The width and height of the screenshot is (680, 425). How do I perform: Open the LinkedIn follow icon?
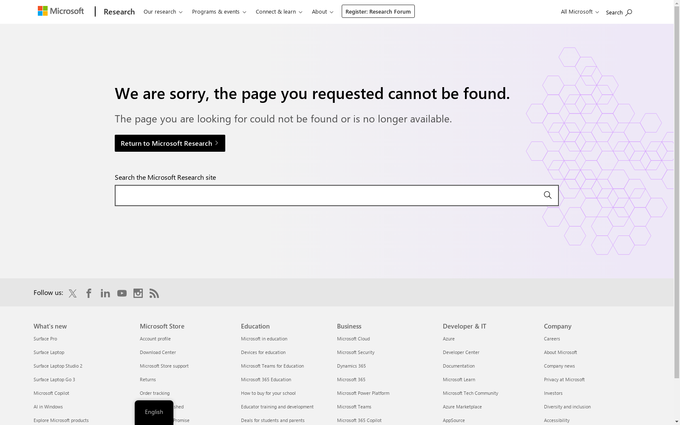(105, 293)
